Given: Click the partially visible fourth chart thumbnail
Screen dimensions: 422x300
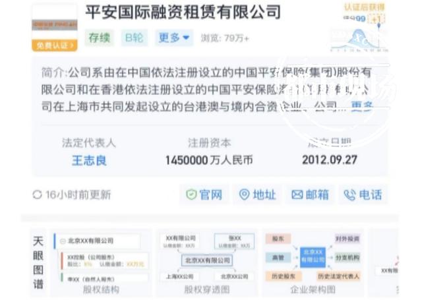Looking at the screenshot, I should coord(388,259).
